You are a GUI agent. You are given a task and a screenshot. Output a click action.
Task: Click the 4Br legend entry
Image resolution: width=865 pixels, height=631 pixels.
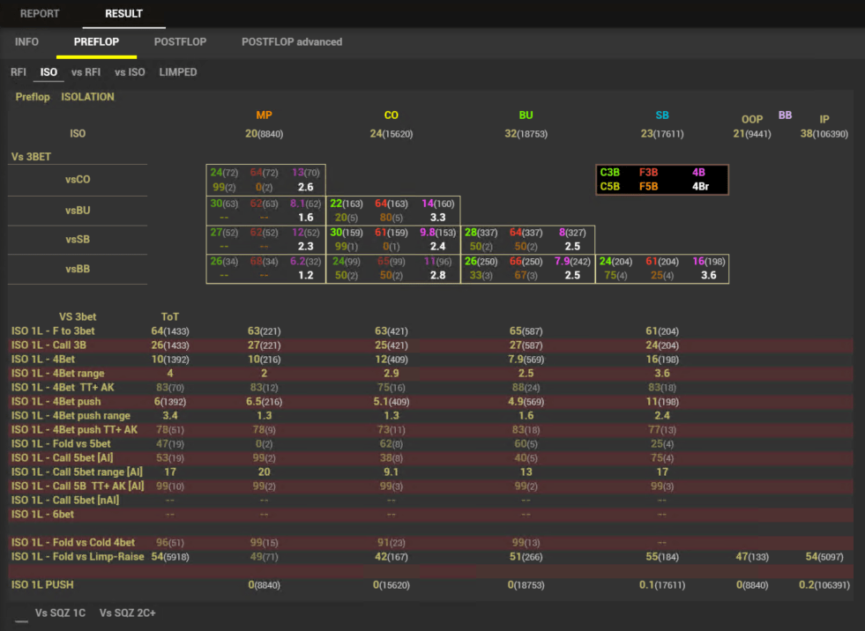(701, 187)
